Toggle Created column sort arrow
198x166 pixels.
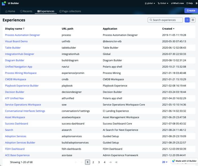point(174,29)
